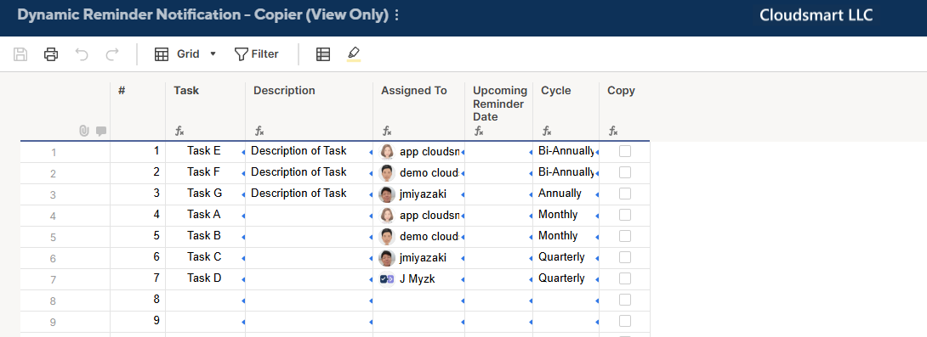Click app cloudsmart avatar in Task E row

click(387, 152)
